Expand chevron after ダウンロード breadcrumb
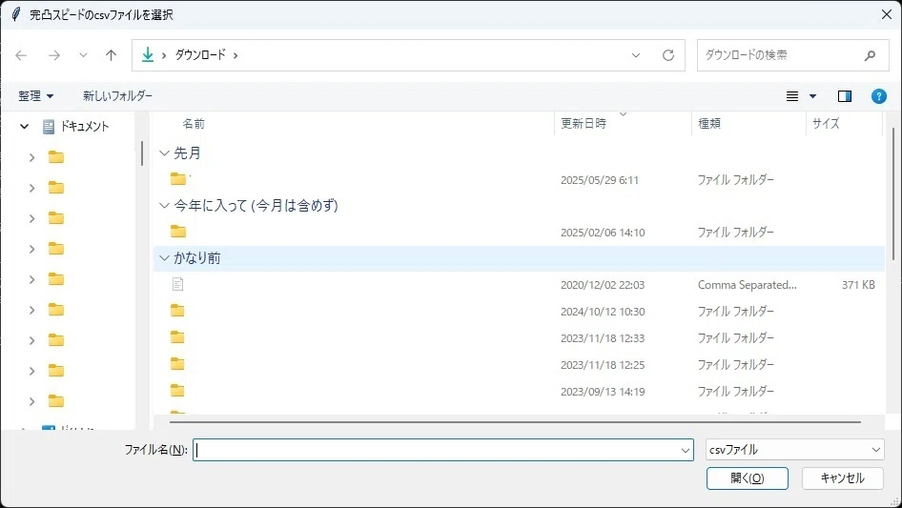Image resolution: width=902 pixels, height=508 pixels. (x=236, y=55)
